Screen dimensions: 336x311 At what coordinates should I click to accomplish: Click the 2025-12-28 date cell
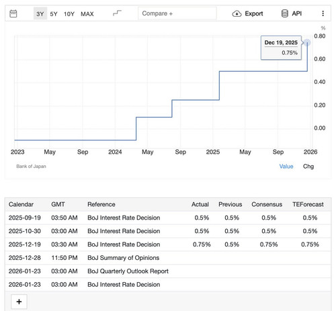tap(25, 258)
